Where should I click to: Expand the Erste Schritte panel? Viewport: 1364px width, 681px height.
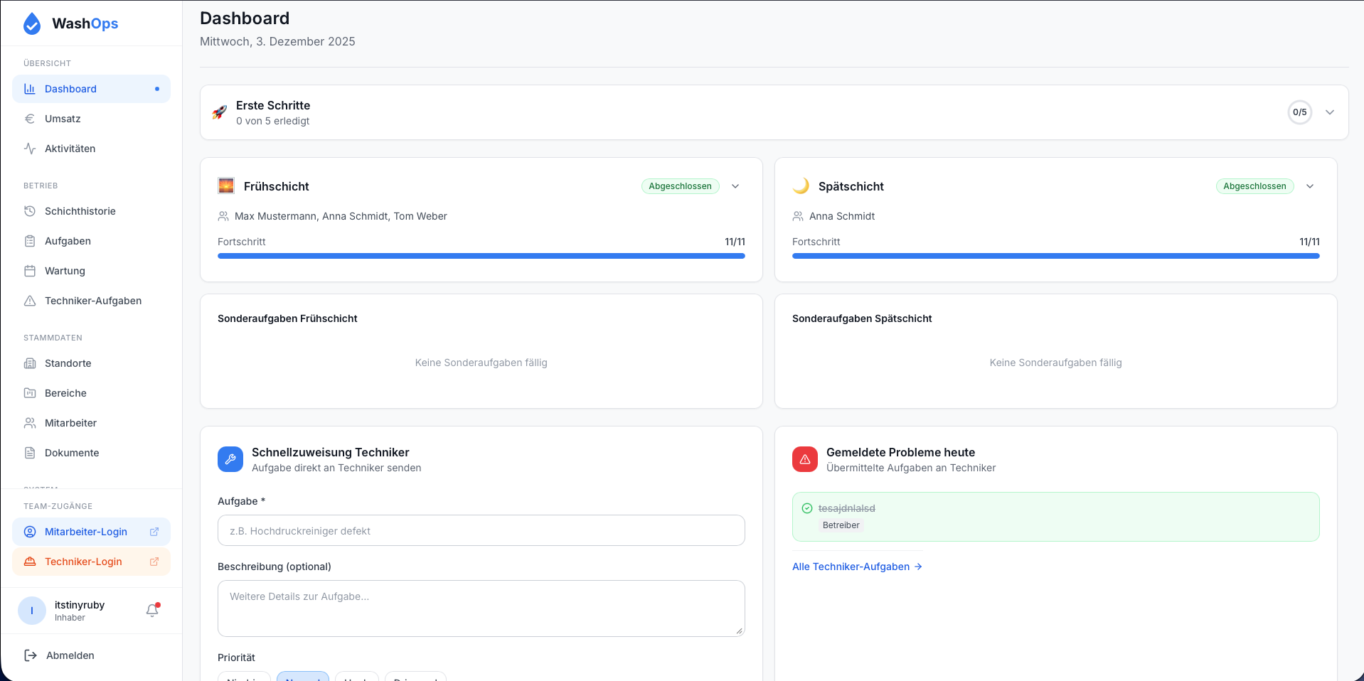(x=1330, y=112)
